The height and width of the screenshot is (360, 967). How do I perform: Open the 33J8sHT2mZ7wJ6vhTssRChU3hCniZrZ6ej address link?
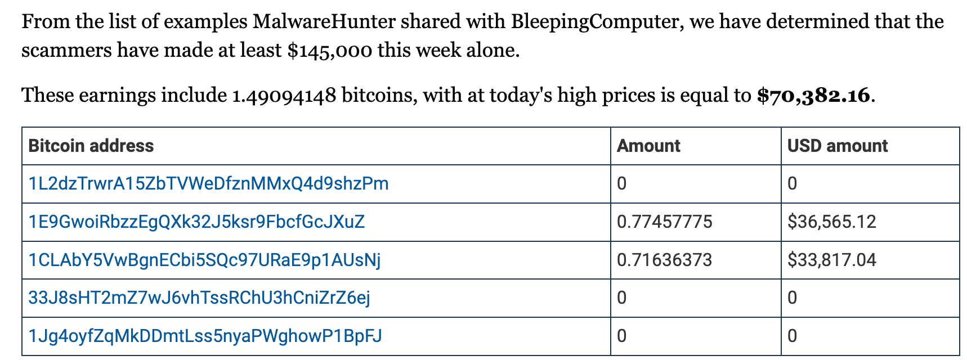point(199,298)
